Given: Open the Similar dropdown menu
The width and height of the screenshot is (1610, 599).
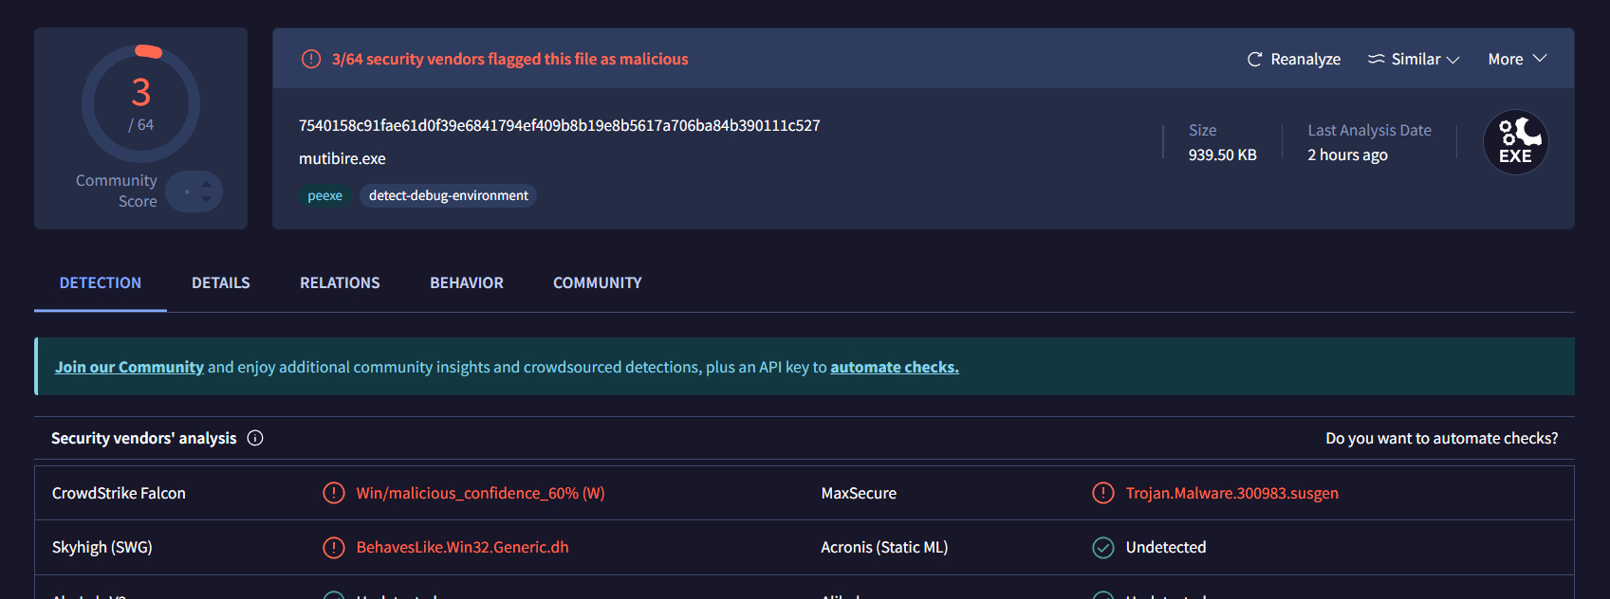Looking at the screenshot, I should coord(1414,59).
